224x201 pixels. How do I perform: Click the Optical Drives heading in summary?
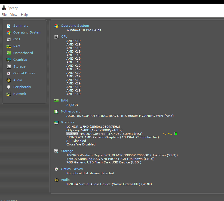72,169
